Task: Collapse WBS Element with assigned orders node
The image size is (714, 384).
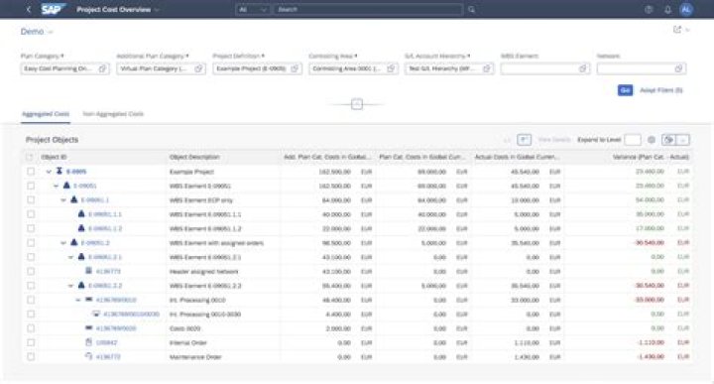Action: coord(63,243)
